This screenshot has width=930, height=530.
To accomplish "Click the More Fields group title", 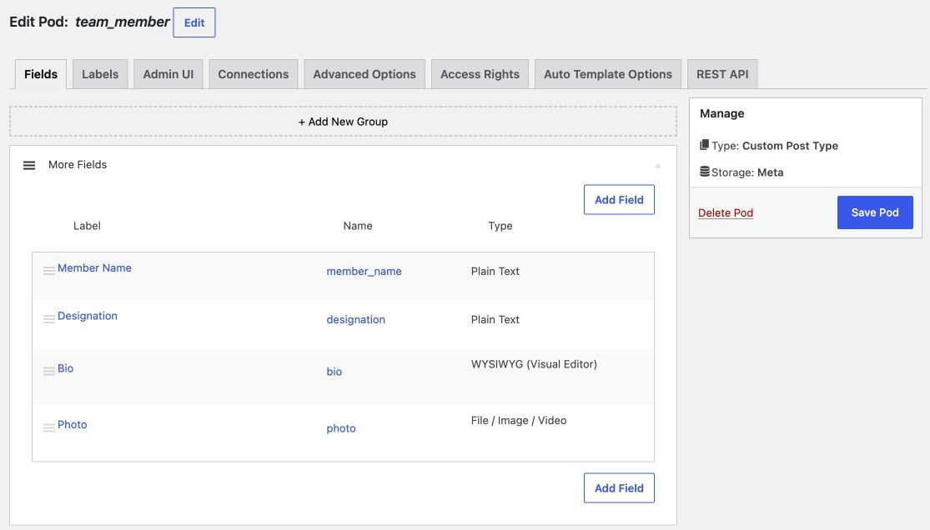I will click(x=78, y=165).
